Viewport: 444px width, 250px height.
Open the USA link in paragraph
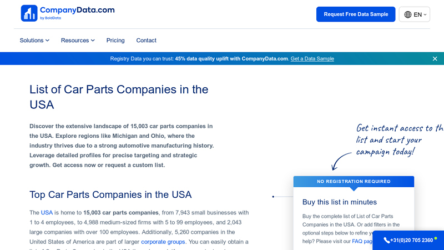click(47, 213)
